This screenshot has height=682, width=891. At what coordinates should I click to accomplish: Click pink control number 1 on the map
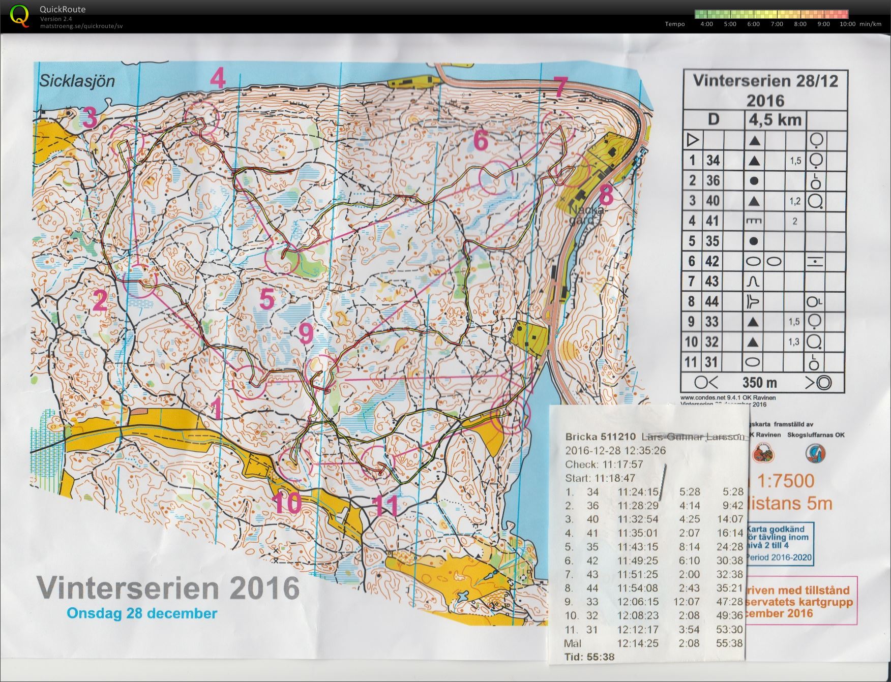(217, 409)
